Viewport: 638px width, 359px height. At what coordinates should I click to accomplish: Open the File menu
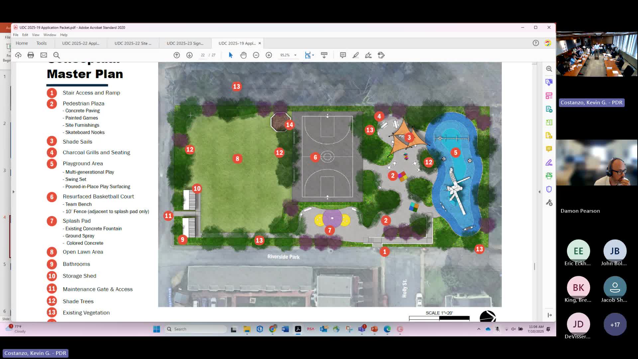tap(16, 35)
